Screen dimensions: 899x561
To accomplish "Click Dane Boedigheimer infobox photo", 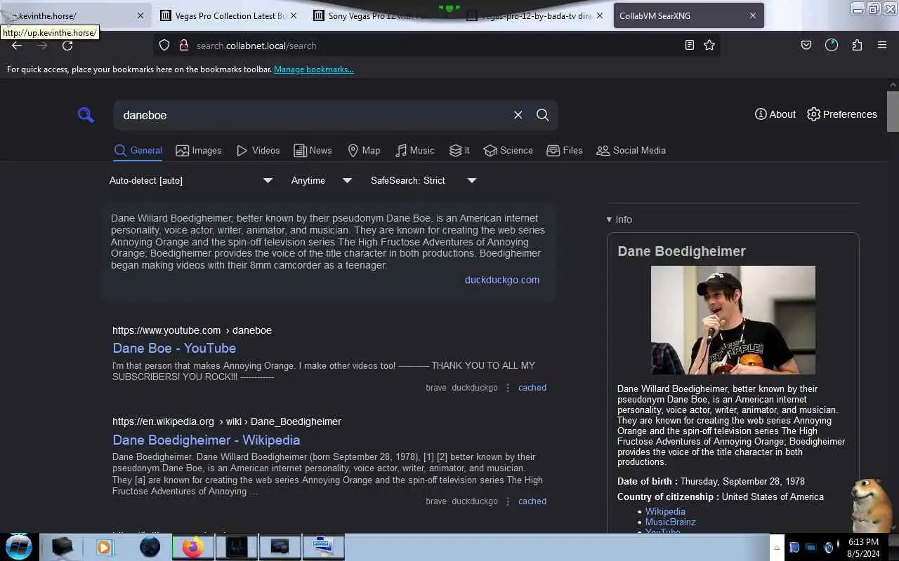I will pos(733,320).
